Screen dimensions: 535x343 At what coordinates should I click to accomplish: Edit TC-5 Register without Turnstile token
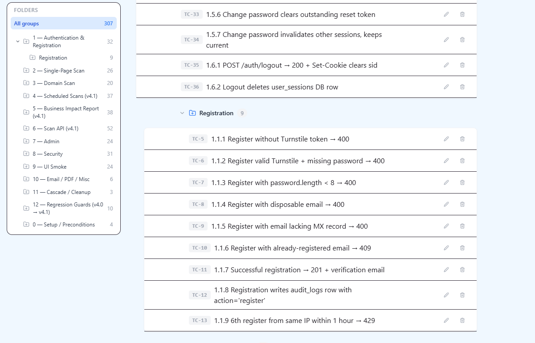(446, 139)
